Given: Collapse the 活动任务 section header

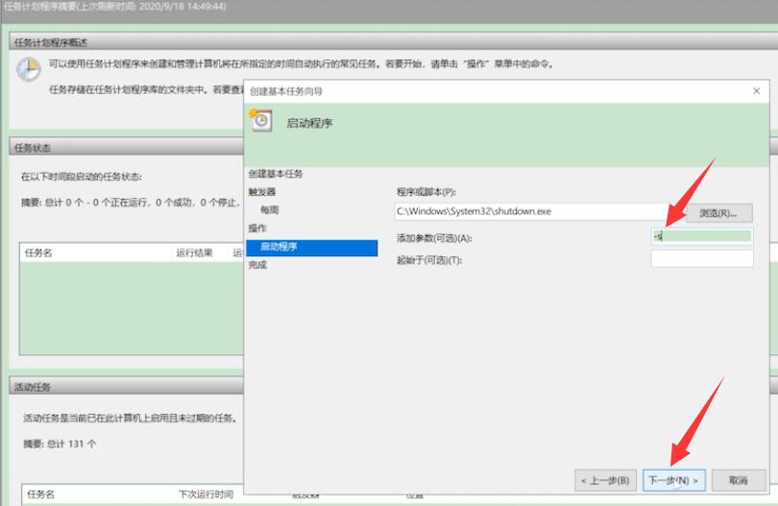Looking at the screenshot, I should click(126, 386).
